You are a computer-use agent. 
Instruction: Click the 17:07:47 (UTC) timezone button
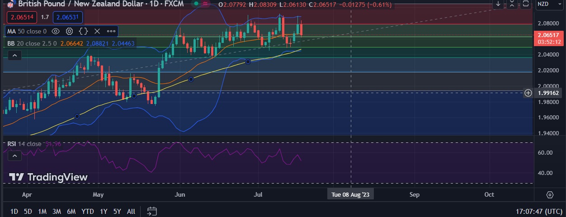(x=539, y=211)
